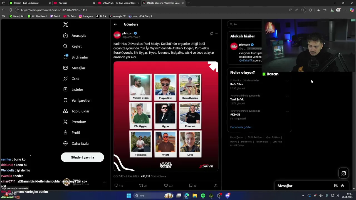Screen dimensions: 356x200
Task: Open more options on platcorn's post
Action: pyautogui.click(x=217, y=33)
